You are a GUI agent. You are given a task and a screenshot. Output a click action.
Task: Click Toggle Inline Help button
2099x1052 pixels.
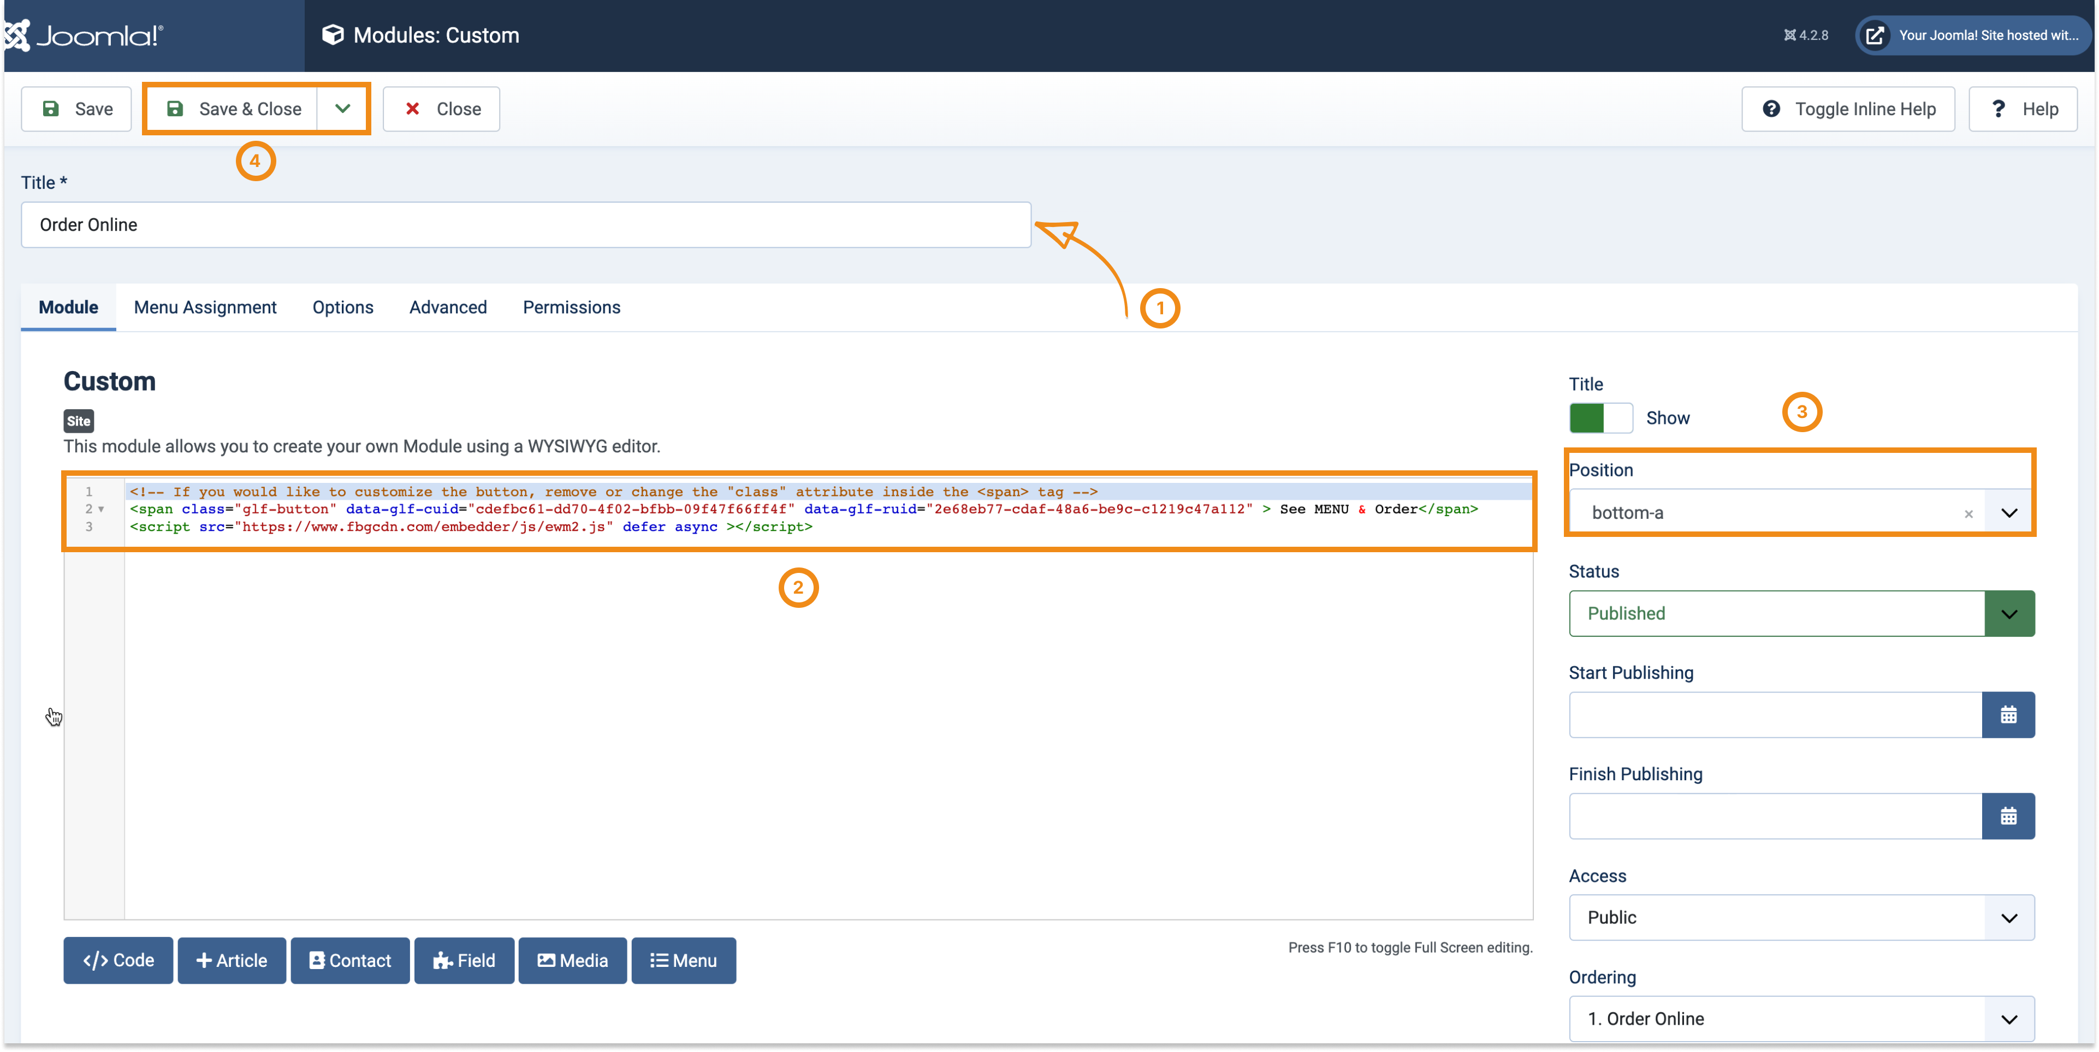click(1848, 108)
